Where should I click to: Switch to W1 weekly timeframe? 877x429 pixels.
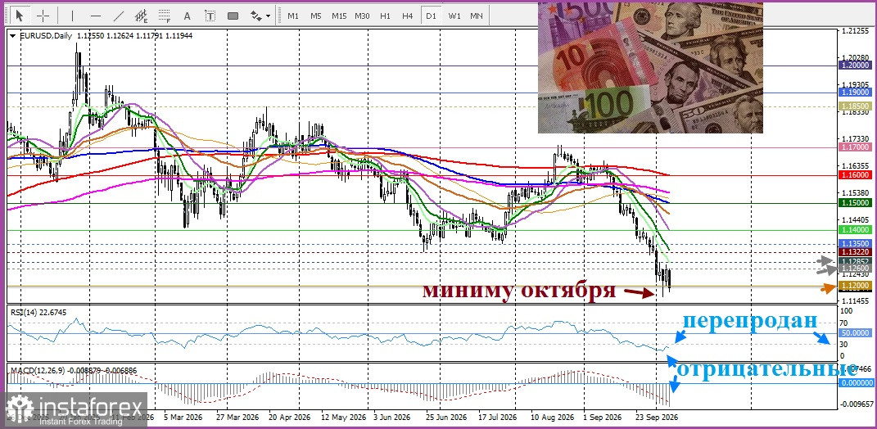(454, 16)
